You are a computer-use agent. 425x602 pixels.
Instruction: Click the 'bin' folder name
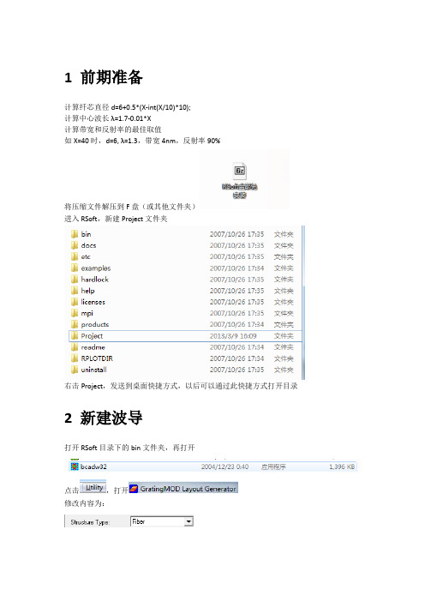click(x=86, y=234)
